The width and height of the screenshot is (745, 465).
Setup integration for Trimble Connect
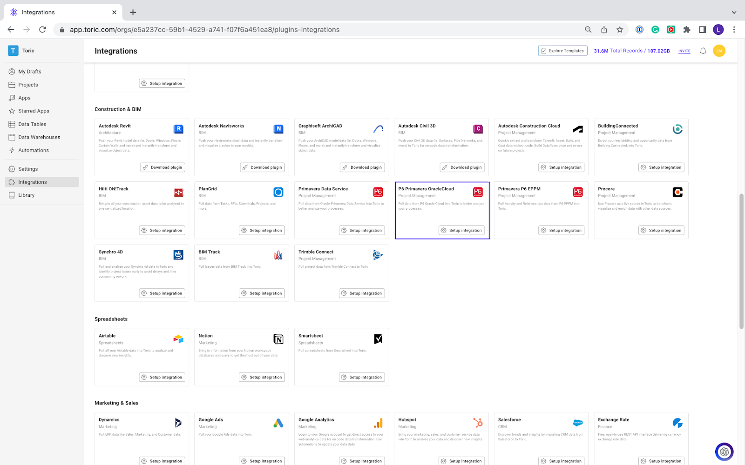tap(362, 293)
